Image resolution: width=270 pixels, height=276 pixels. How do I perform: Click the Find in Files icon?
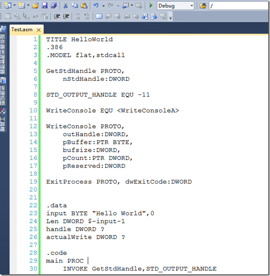coord(203,6)
